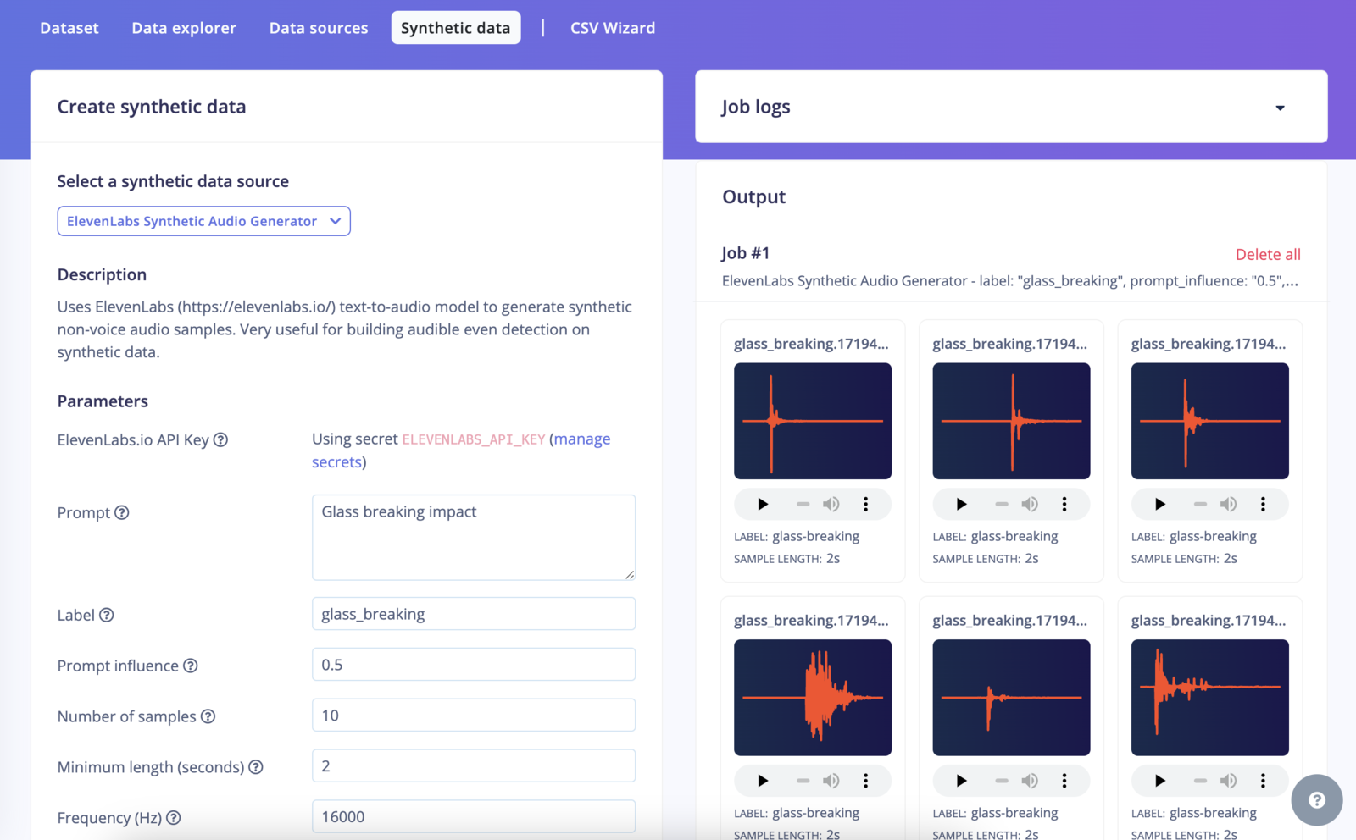
Task: Open waveform thumbnail of last bottom-row sample
Action: point(1210,698)
